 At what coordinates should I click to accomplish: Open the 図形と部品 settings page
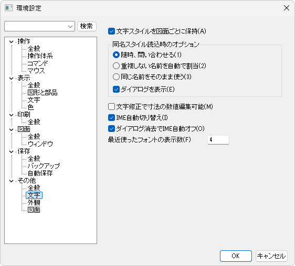pyautogui.click(x=43, y=93)
